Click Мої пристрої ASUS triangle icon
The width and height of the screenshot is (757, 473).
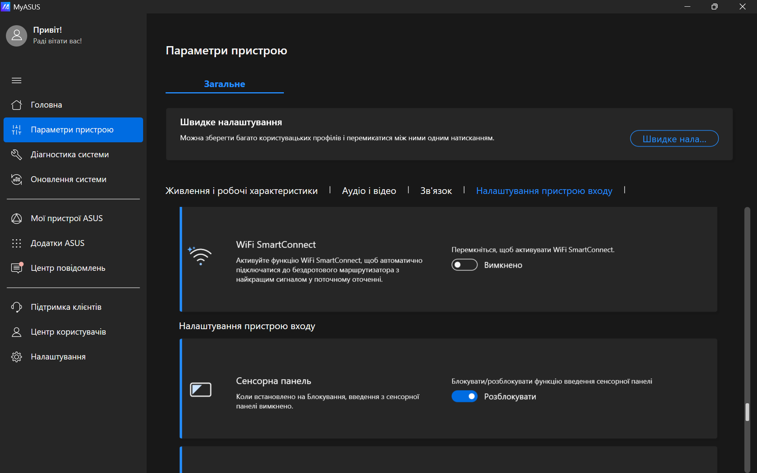coord(17,218)
